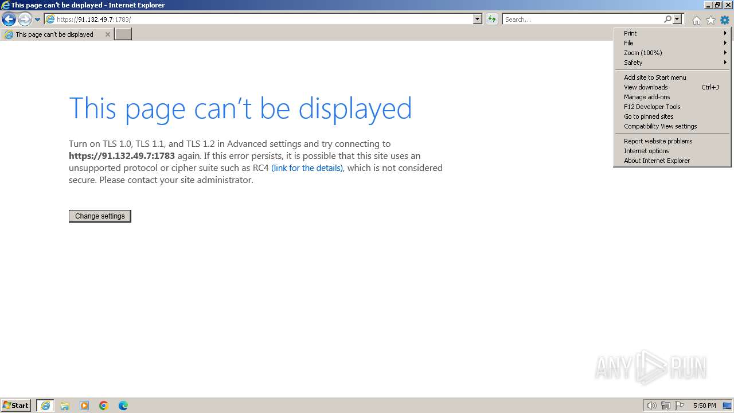Image resolution: width=734 pixels, height=413 pixels.
Task: Click Internet Explorer taskbar icon
Action: tap(45, 406)
